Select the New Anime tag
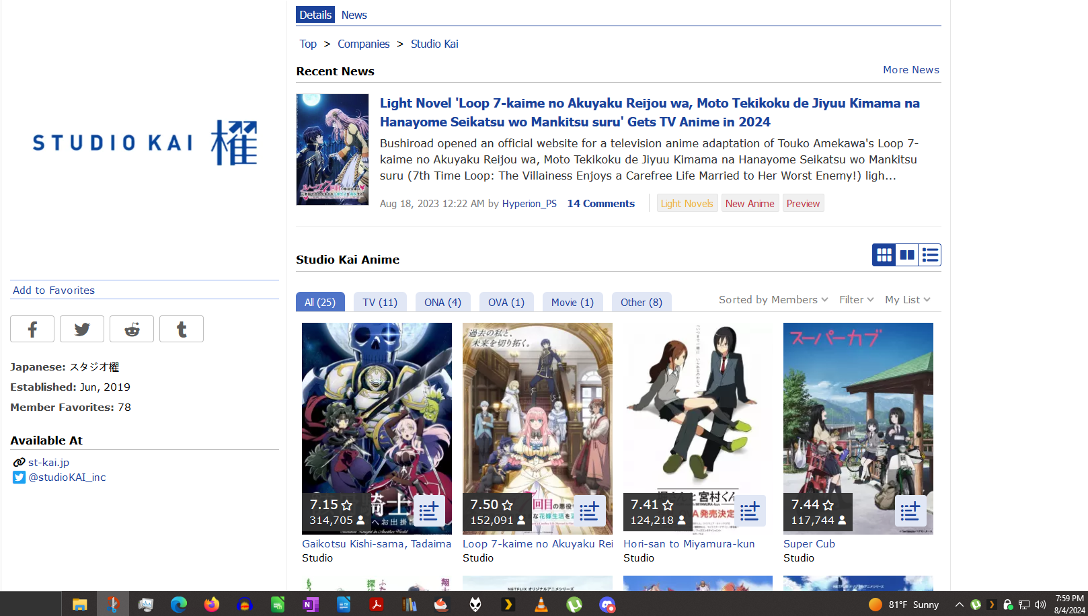 [x=750, y=204]
